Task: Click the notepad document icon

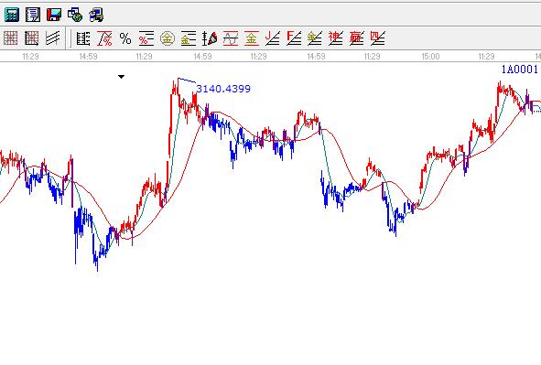Action: point(33,15)
